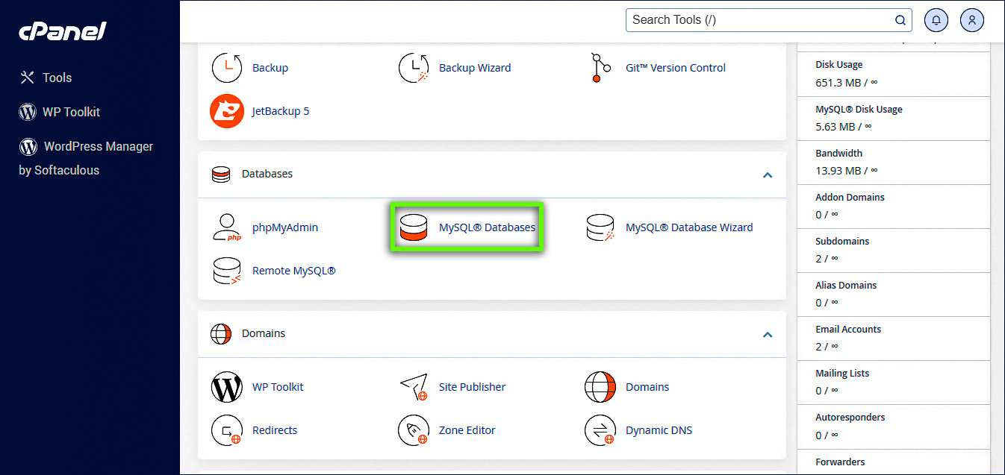1005x475 pixels.
Task: Launch the Backup Wizard
Action: coord(475,67)
